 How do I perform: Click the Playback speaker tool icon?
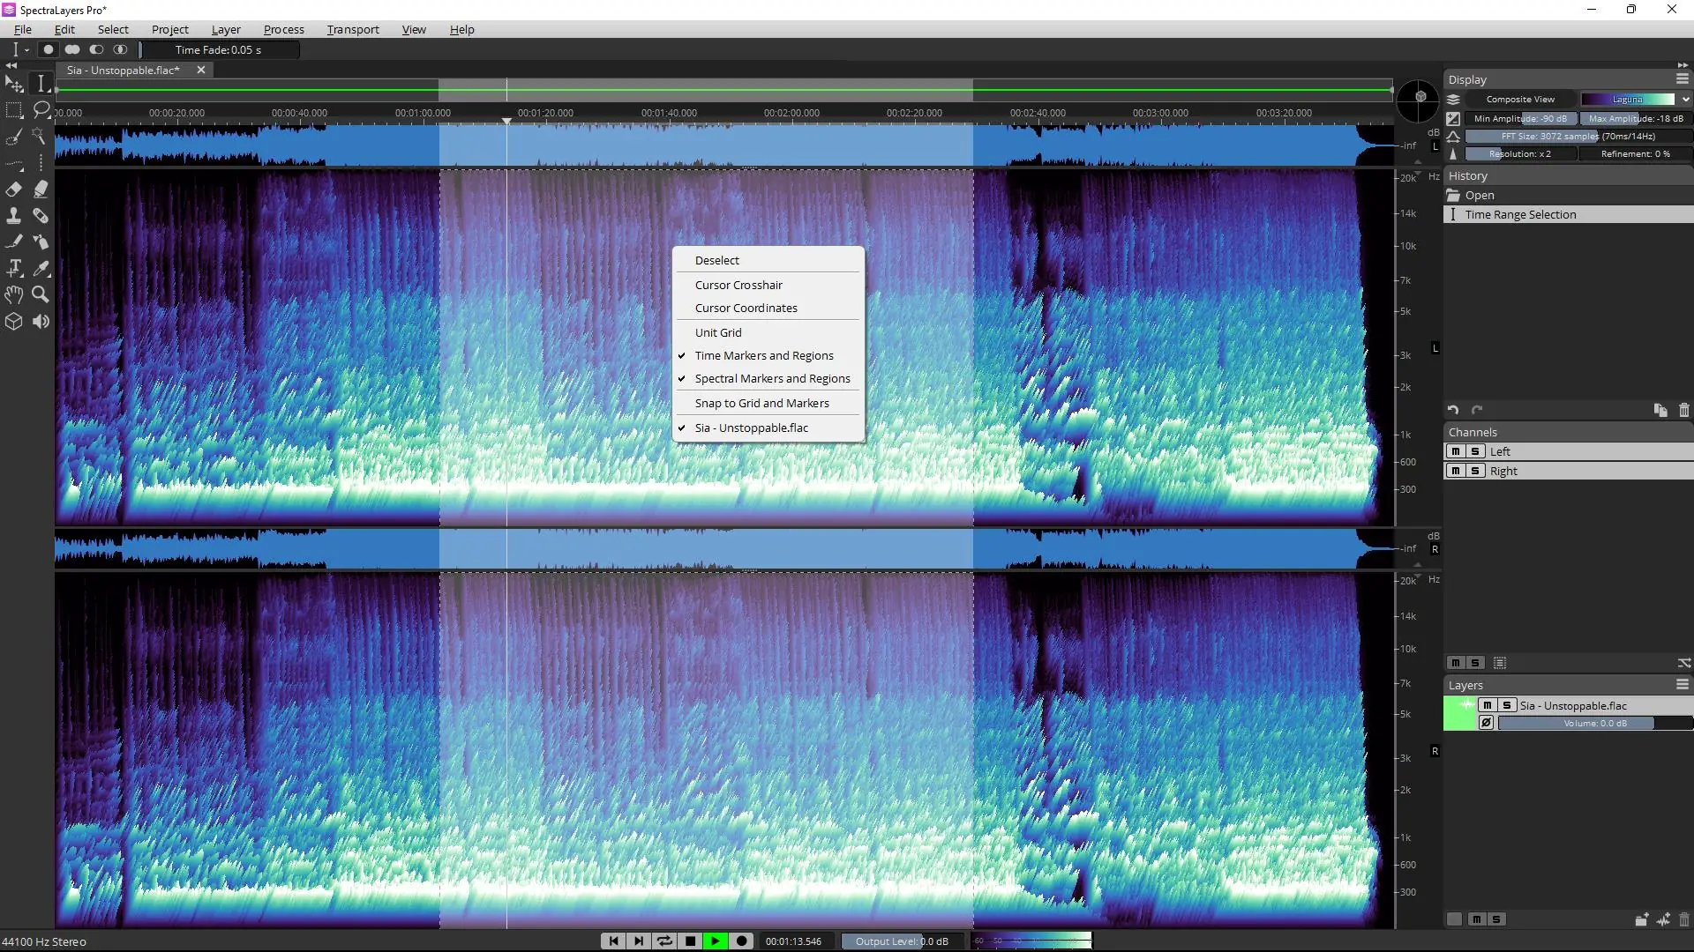pyautogui.click(x=41, y=322)
